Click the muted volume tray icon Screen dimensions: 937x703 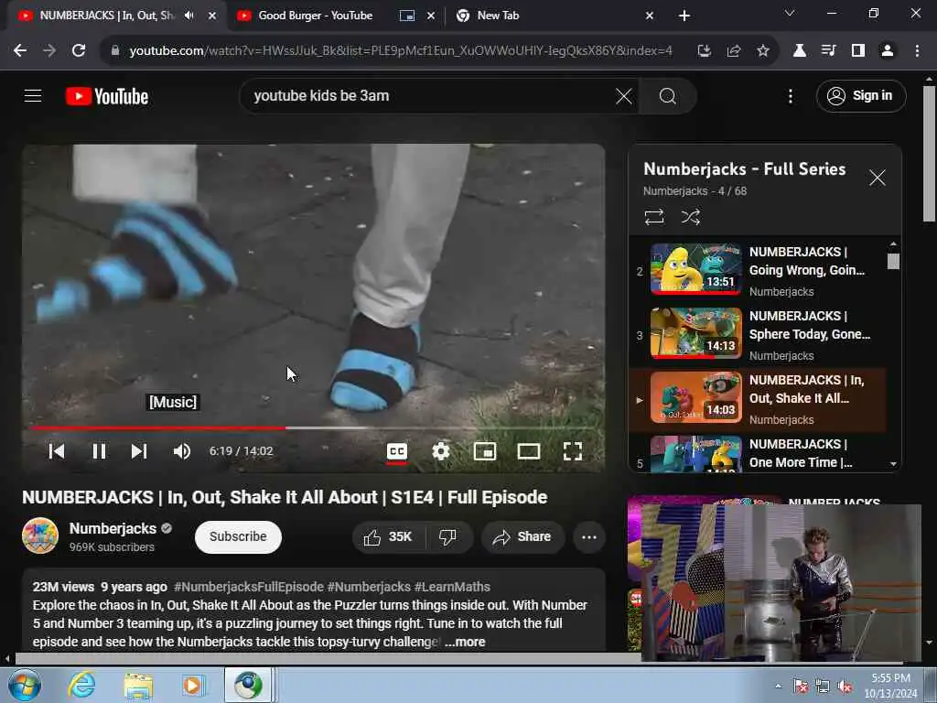pyautogui.click(x=845, y=687)
